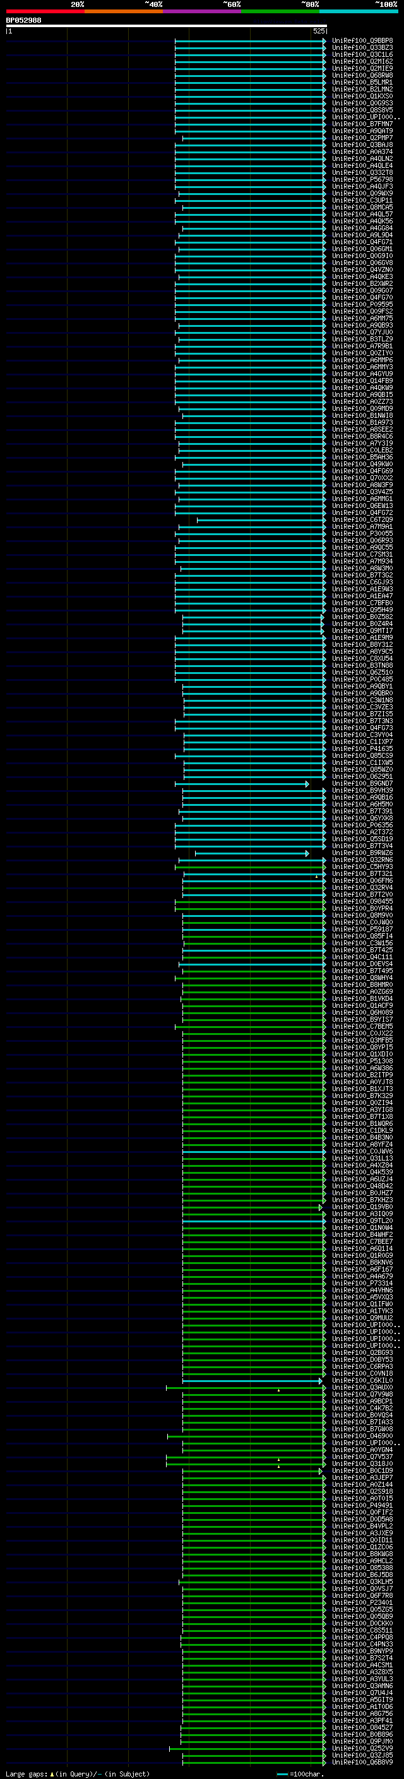Click the green ~80% identity legend segment
Image resolution: width=404 pixels, height=1779 pixels.
pyautogui.click(x=280, y=11)
